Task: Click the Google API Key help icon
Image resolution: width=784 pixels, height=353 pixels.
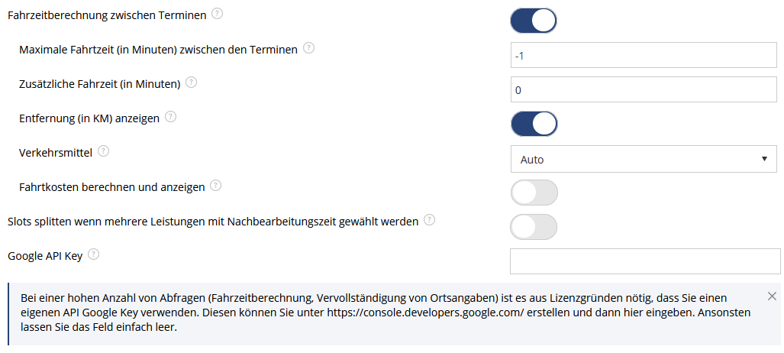Action: tap(93, 254)
